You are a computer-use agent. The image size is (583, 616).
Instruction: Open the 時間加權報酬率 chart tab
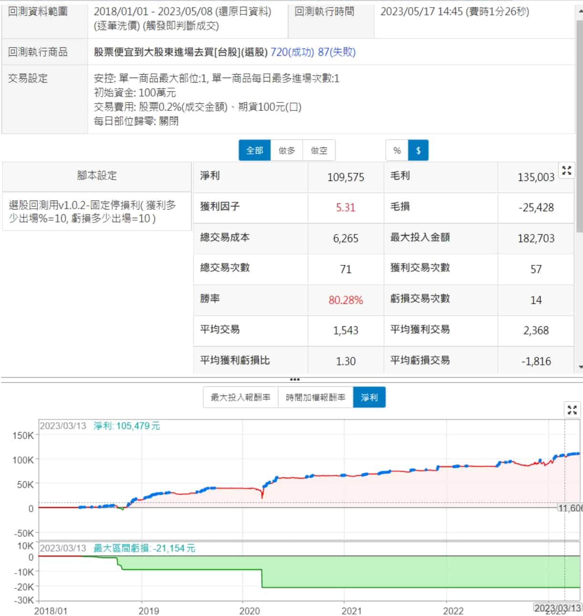coord(315,397)
